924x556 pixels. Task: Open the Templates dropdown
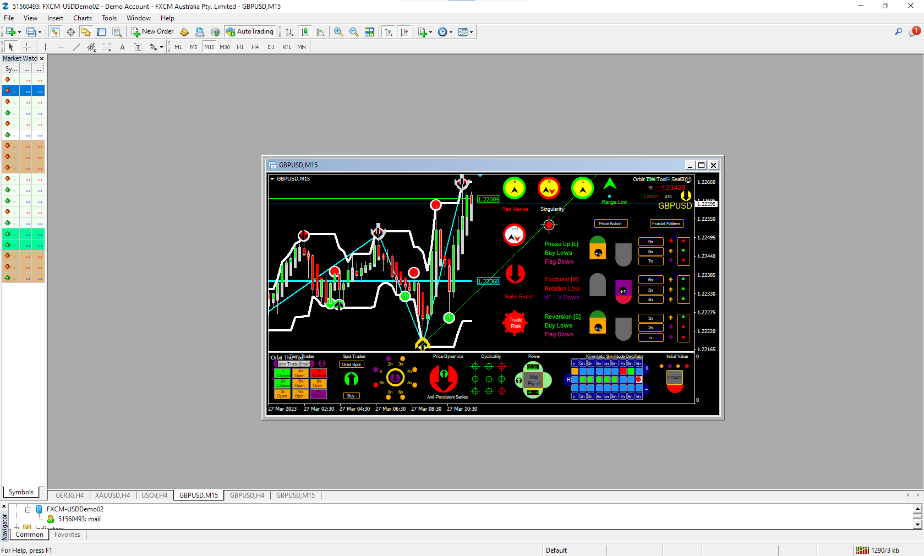(x=472, y=32)
